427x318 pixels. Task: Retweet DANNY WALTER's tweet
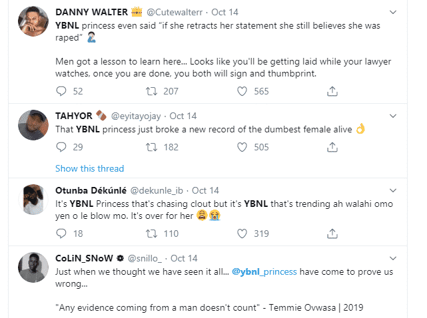click(x=151, y=91)
